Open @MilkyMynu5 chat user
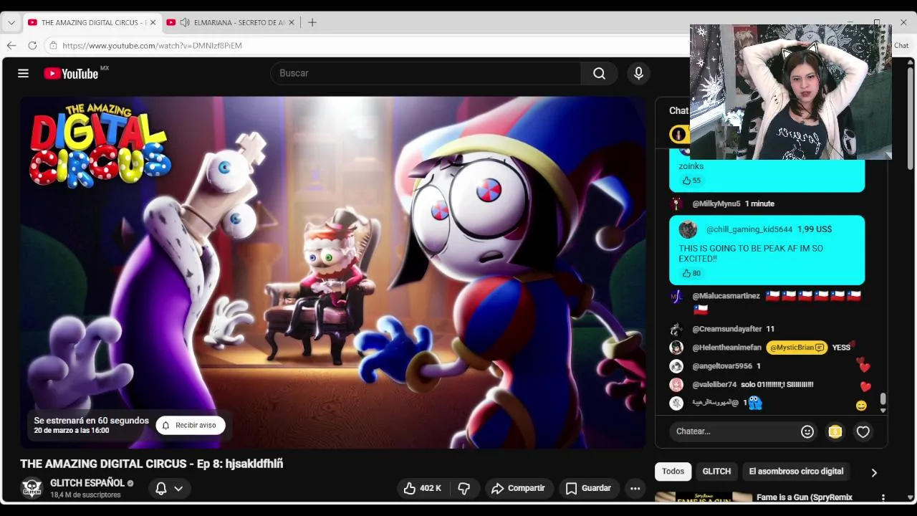 click(716, 204)
